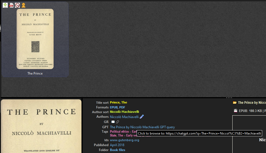Click the chain link icon in GR row
Screen dimensions: 266x153
(x=117, y=122)
